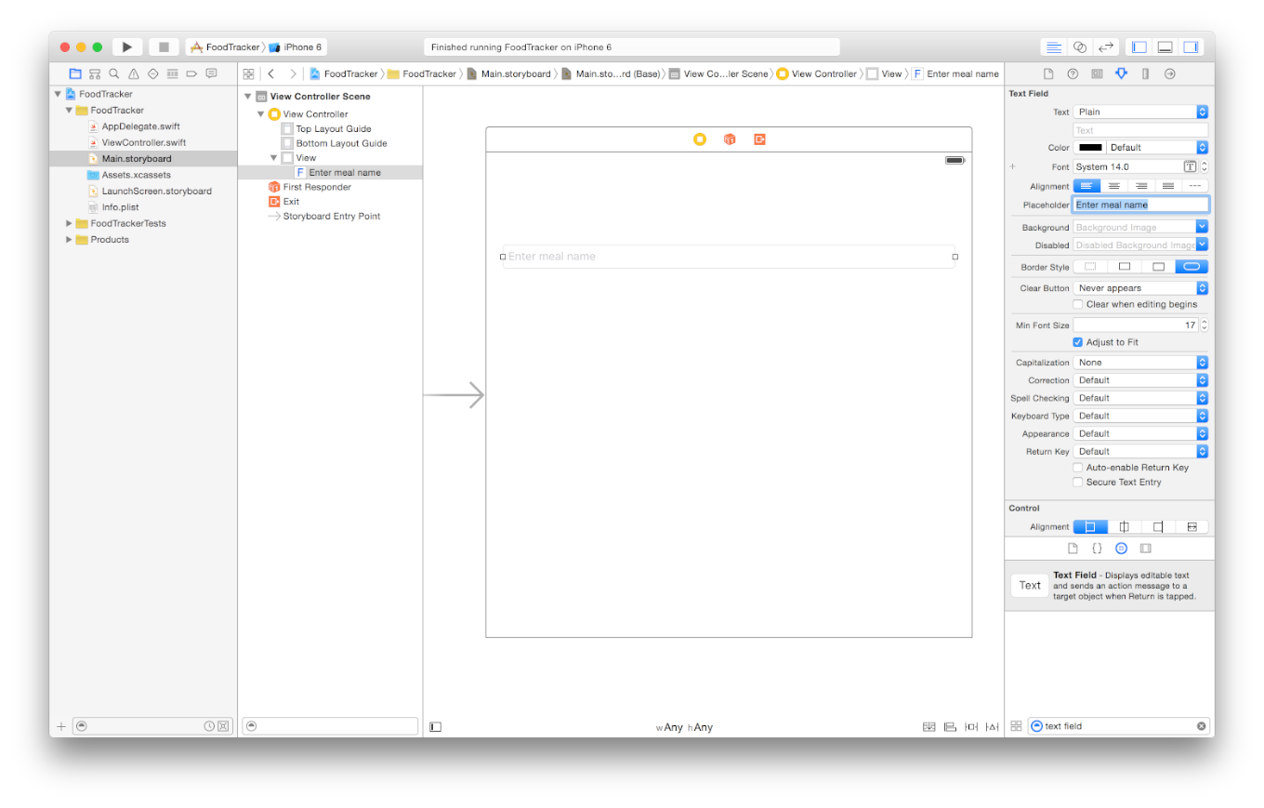Viewport: 1264px width, 808px height.
Task: Show the Version editor
Action: pyautogui.click(x=1106, y=46)
